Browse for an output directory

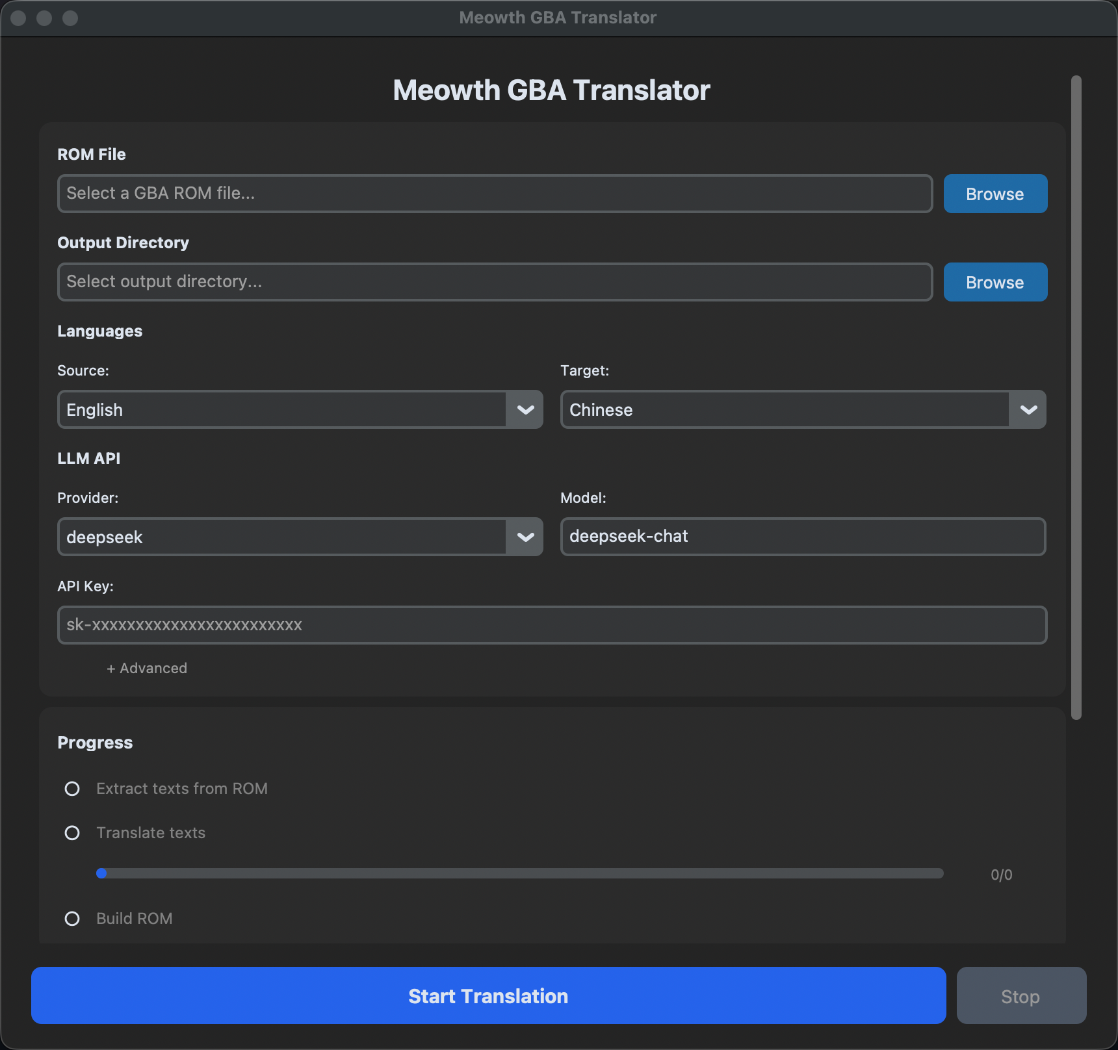(x=995, y=282)
